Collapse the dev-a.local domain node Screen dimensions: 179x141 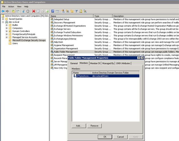point(3,22)
